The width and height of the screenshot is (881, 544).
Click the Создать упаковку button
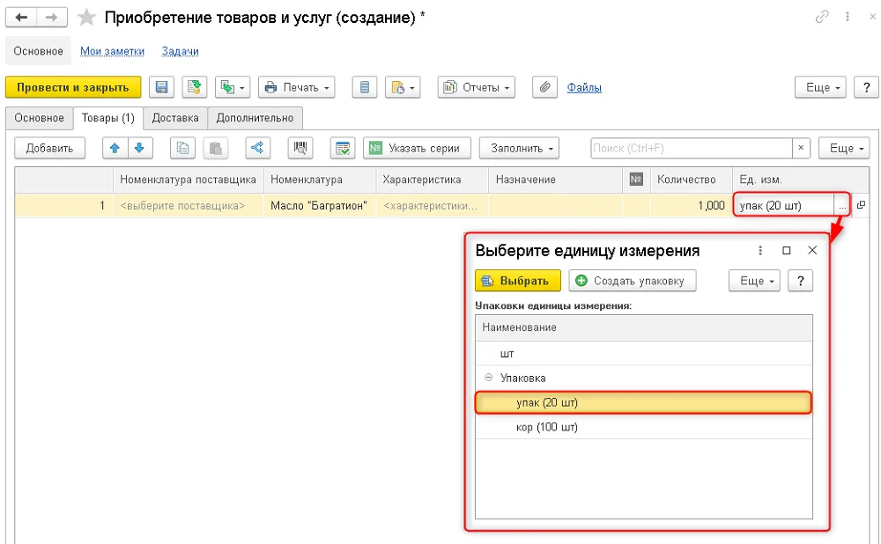tap(632, 281)
